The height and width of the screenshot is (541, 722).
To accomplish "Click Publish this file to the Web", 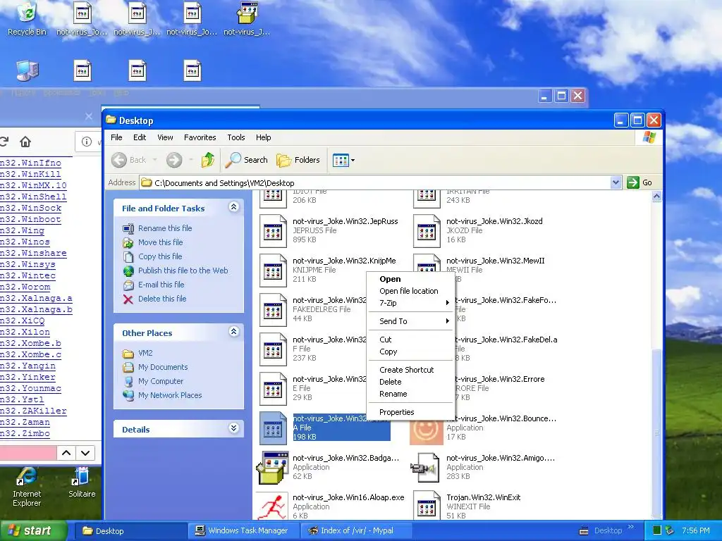I will pyautogui.click(x=183, y=270).
